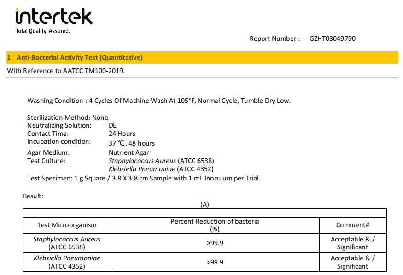Click the 'Report Number :' label
The height and width of the screenshot is (275, 403).
point(275,39)
